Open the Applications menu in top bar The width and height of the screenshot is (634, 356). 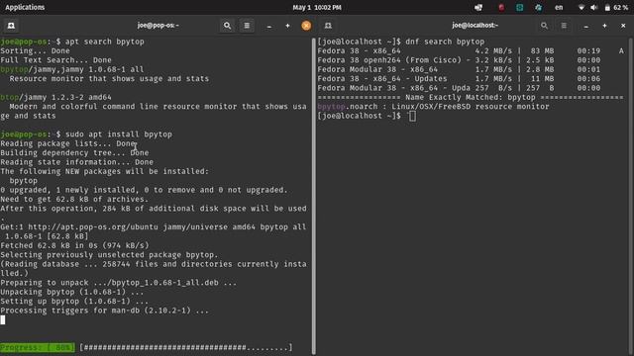25,7
